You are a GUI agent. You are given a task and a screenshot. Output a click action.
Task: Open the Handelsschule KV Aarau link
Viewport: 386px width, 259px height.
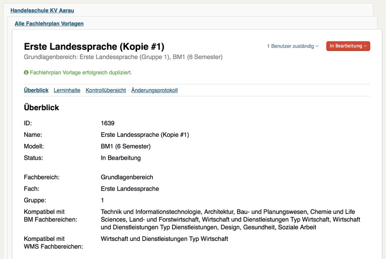(42, 10)
